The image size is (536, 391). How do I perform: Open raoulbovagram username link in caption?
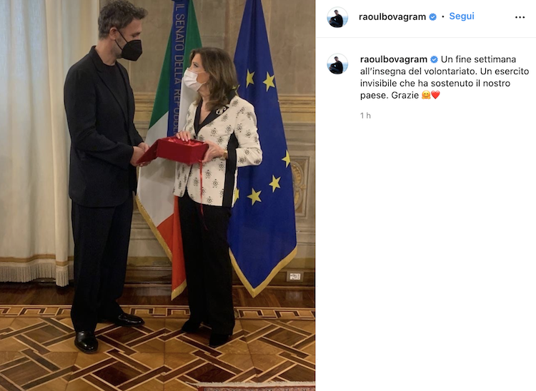click(x=394, y=59)
